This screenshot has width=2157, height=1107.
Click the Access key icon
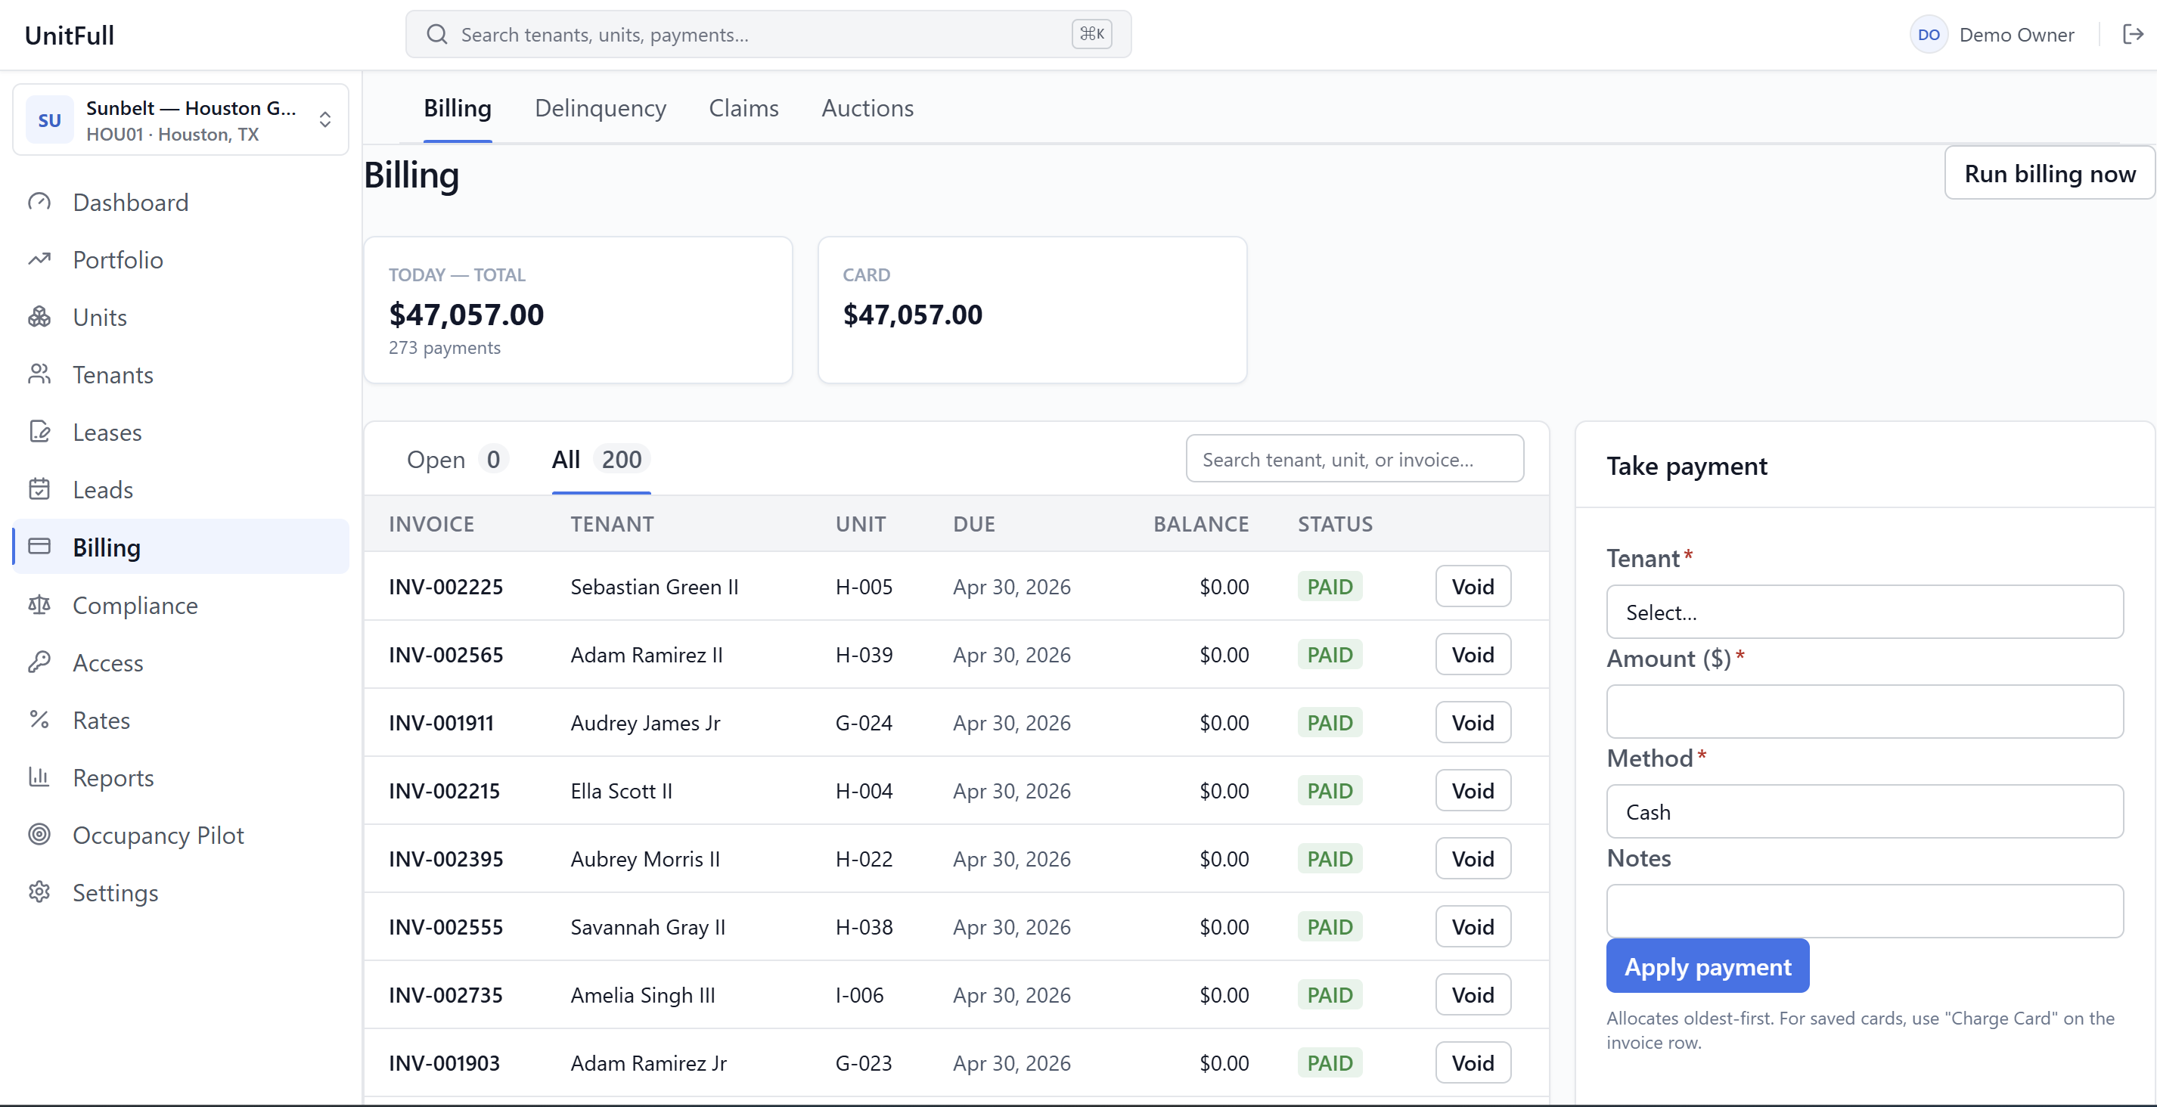pyautogui.click(x=39, y=662)
